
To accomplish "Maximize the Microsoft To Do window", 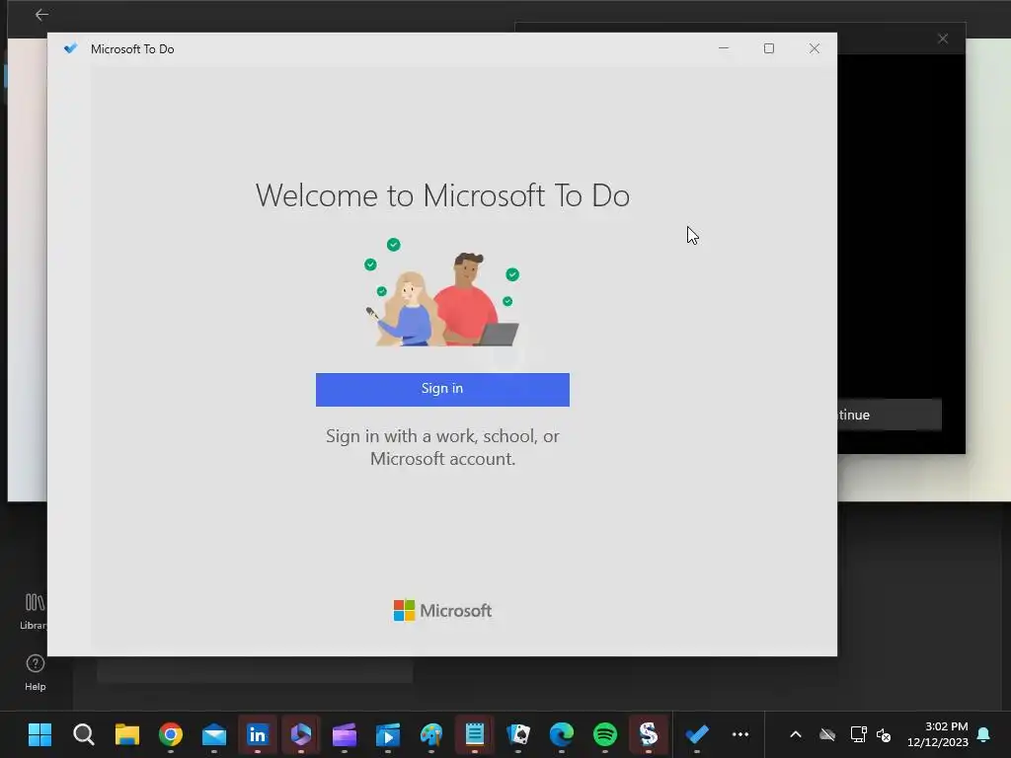I will (x=768, y=48).
